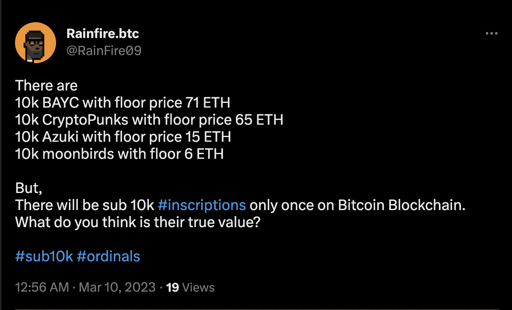Screen dimensions: 512x310
Task: Click the word Views beside the count
Action: click(198, 287)
